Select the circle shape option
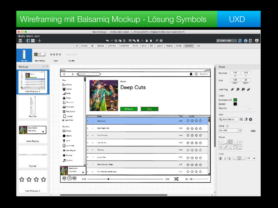Screen dimensions: 278x208 coord(221,142)
